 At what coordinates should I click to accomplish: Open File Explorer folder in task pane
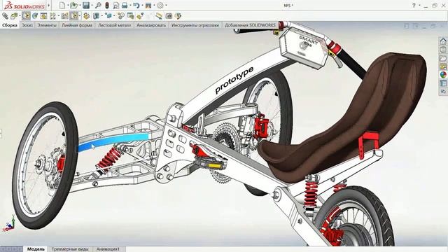pos(443,58)
